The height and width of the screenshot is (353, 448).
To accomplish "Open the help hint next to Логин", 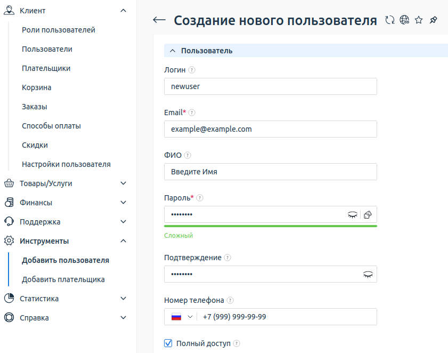I will point(192,70).
